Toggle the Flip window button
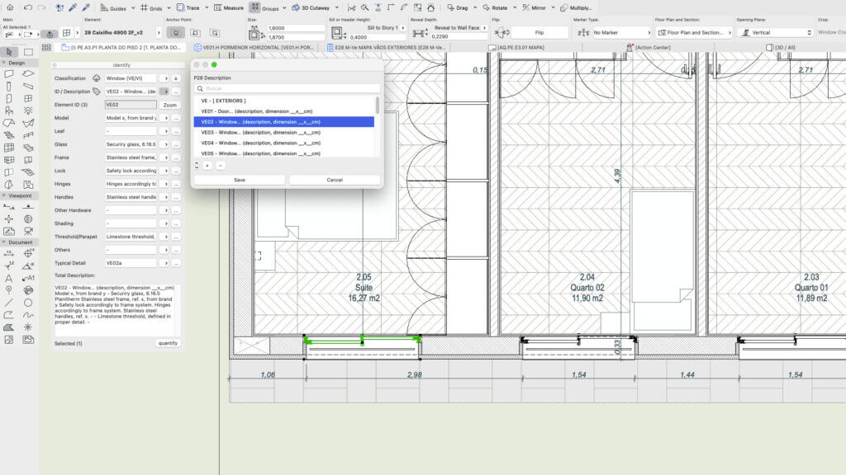The image size is (846, 475). (x=539, y=32)
